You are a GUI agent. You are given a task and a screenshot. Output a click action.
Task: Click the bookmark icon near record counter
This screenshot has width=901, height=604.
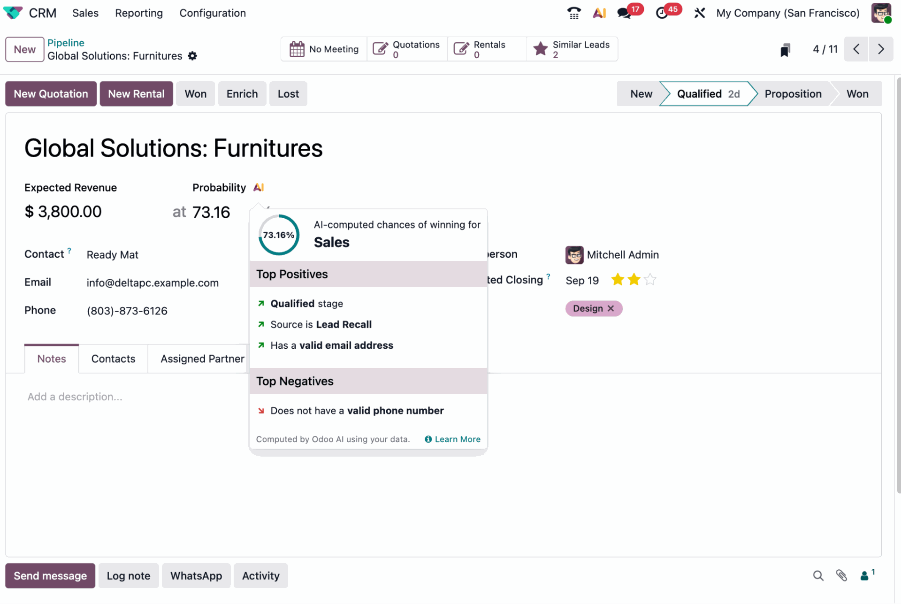click(785, 49)
